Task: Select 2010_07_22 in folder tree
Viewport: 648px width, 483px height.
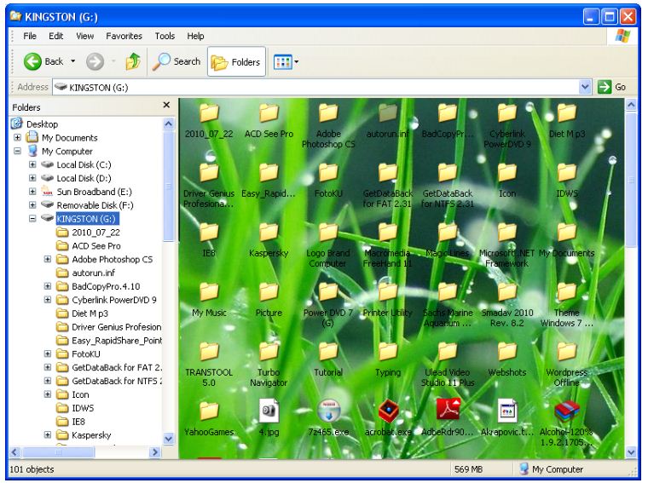Action: click(x=95, y=233)
